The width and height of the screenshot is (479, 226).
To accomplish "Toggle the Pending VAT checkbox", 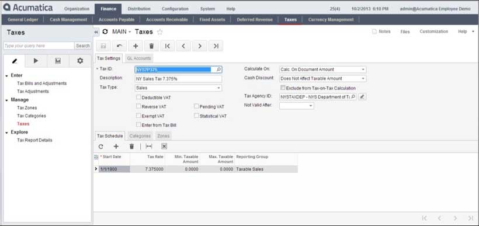I will pos(196,107).
